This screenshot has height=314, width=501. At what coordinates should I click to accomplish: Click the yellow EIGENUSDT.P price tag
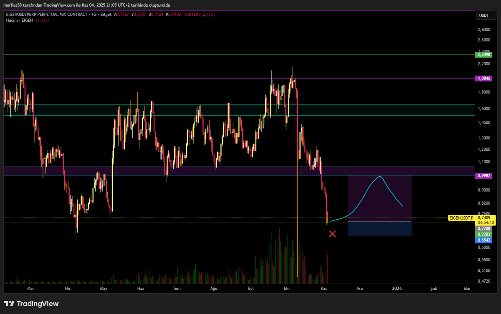coord(461,218)
